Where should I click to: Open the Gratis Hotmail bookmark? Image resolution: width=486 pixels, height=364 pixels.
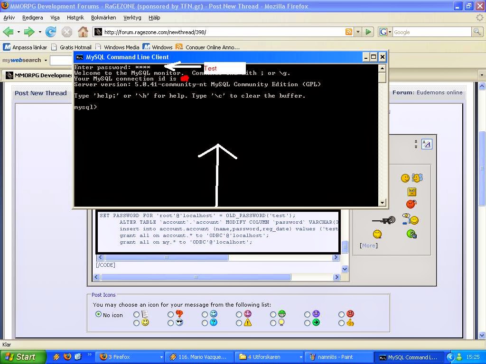(72, 47)
